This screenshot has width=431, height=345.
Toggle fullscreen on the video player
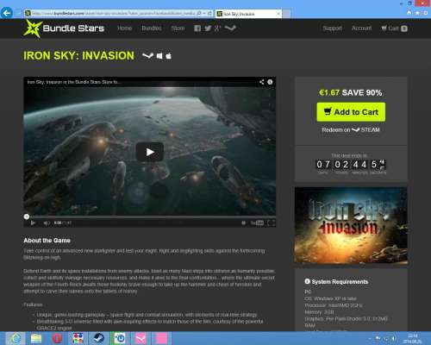(x=271, y=223)
